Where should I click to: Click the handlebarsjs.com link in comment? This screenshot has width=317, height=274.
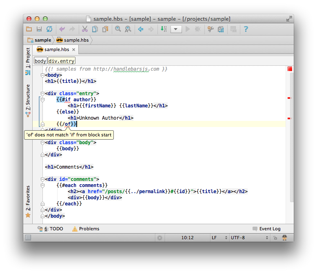(x=136, y=69)
